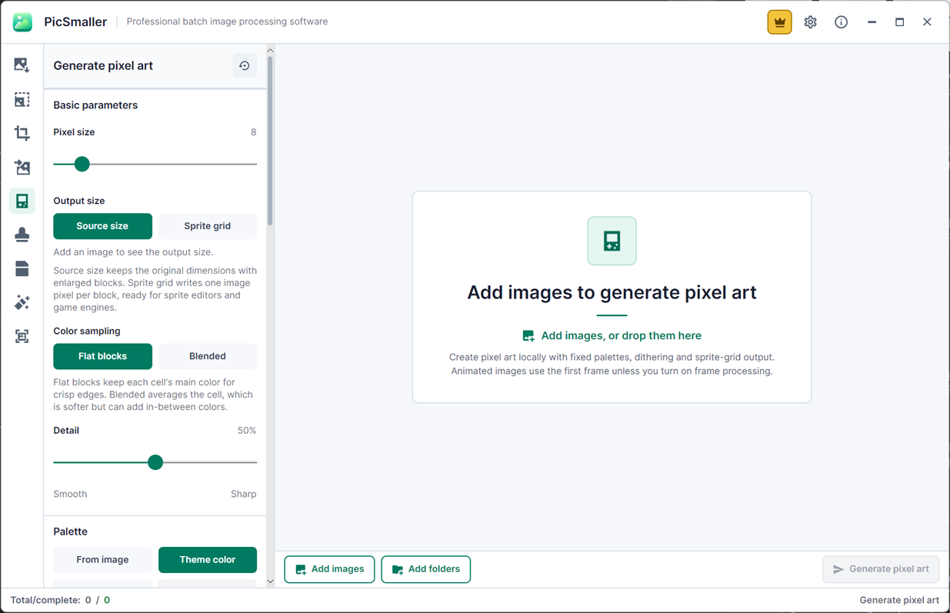Switch palette to From image
950x613 pixels.
tap(102, 560)
